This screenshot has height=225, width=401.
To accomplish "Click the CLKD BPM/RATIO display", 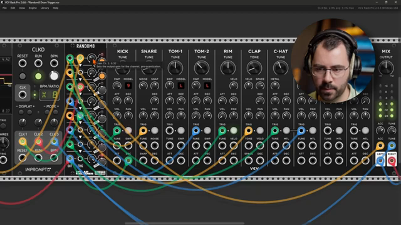I will tap(49, 95).
